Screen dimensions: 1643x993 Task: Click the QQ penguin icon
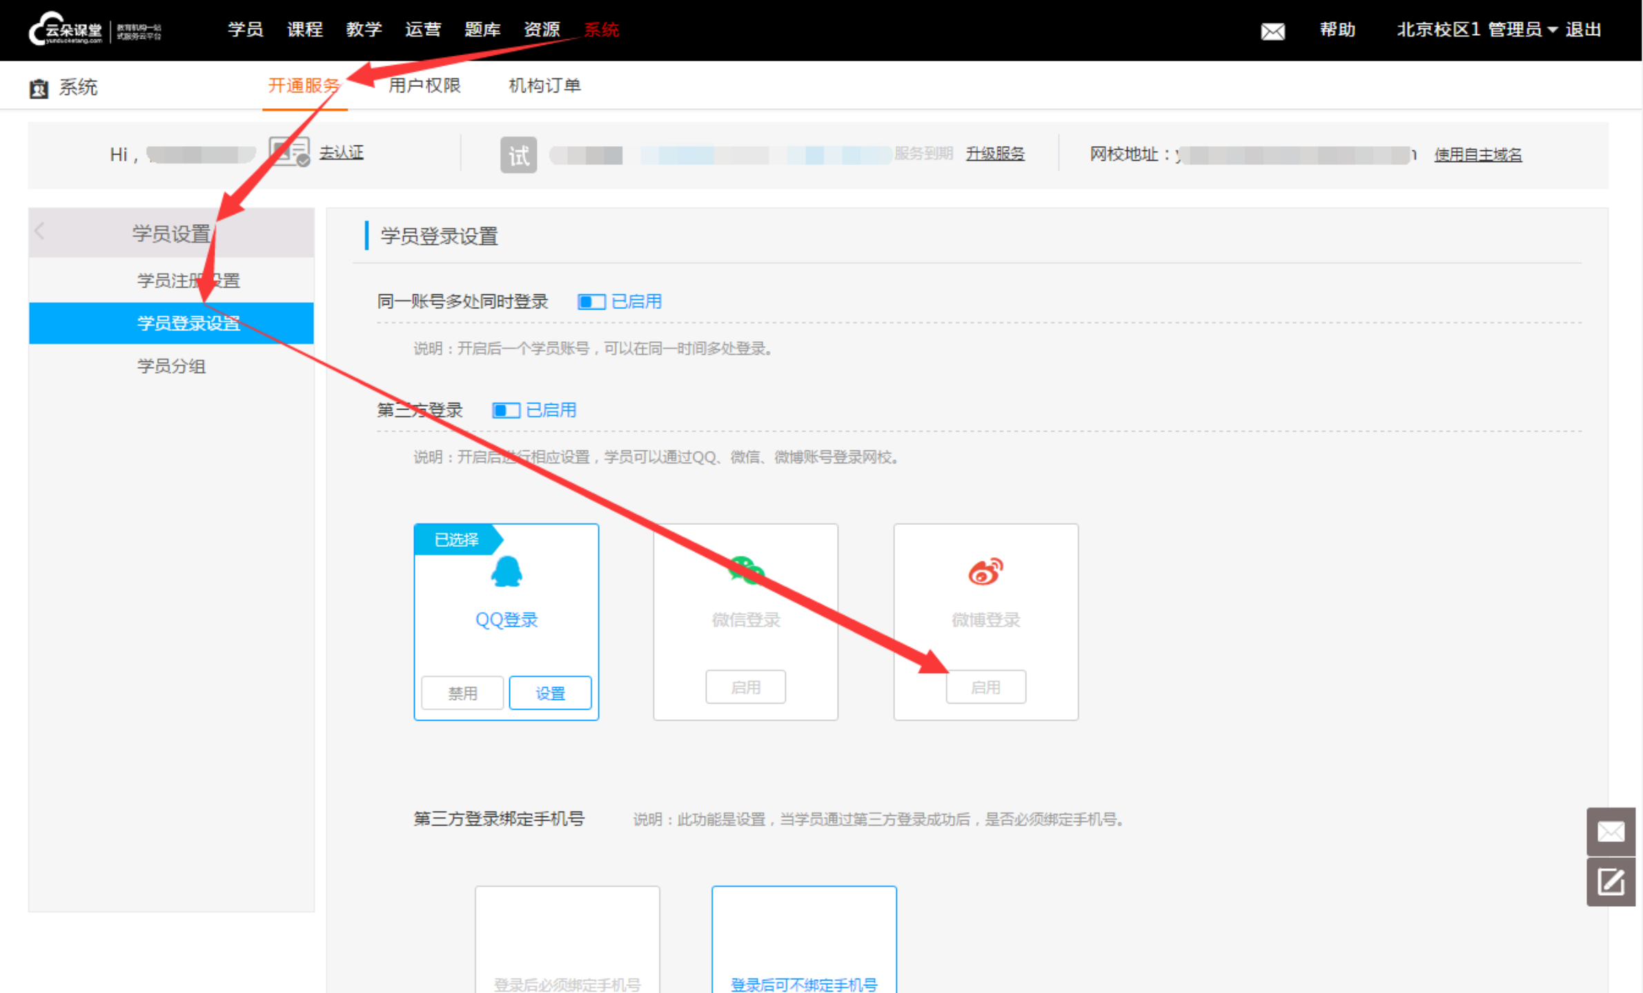(x=506, y=572)
